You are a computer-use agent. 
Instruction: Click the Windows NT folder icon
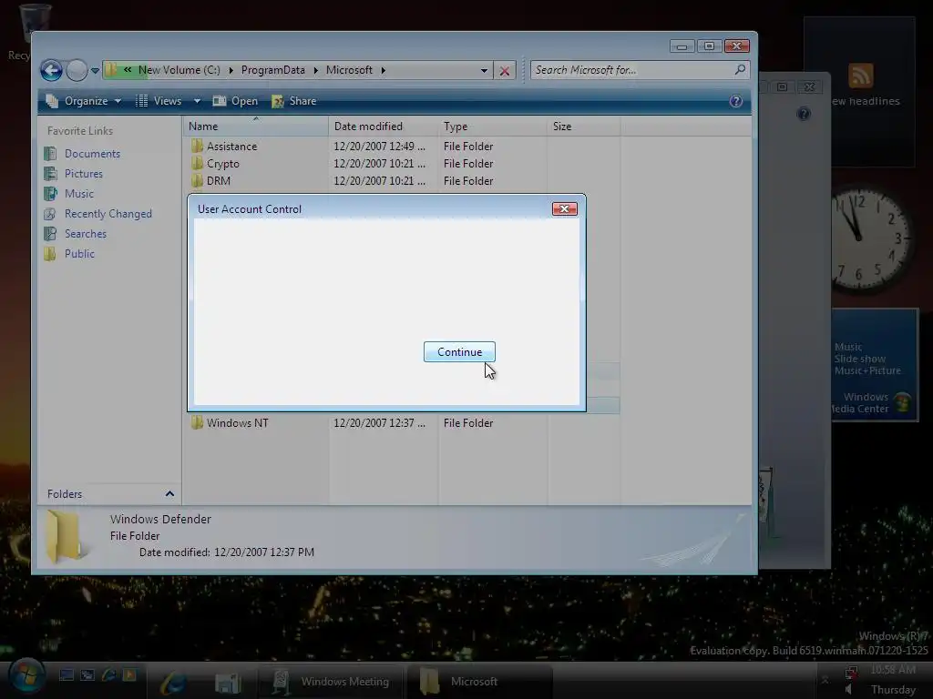(197, 422)
